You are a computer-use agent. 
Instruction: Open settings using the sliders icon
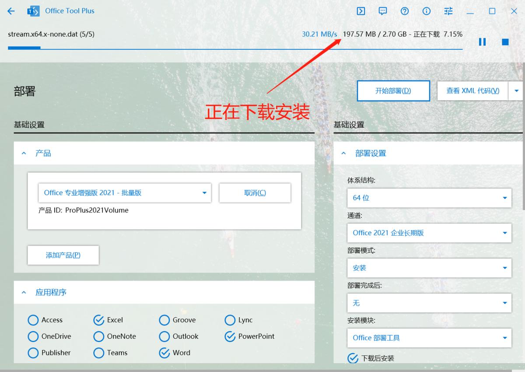click(x=448, y=11)
